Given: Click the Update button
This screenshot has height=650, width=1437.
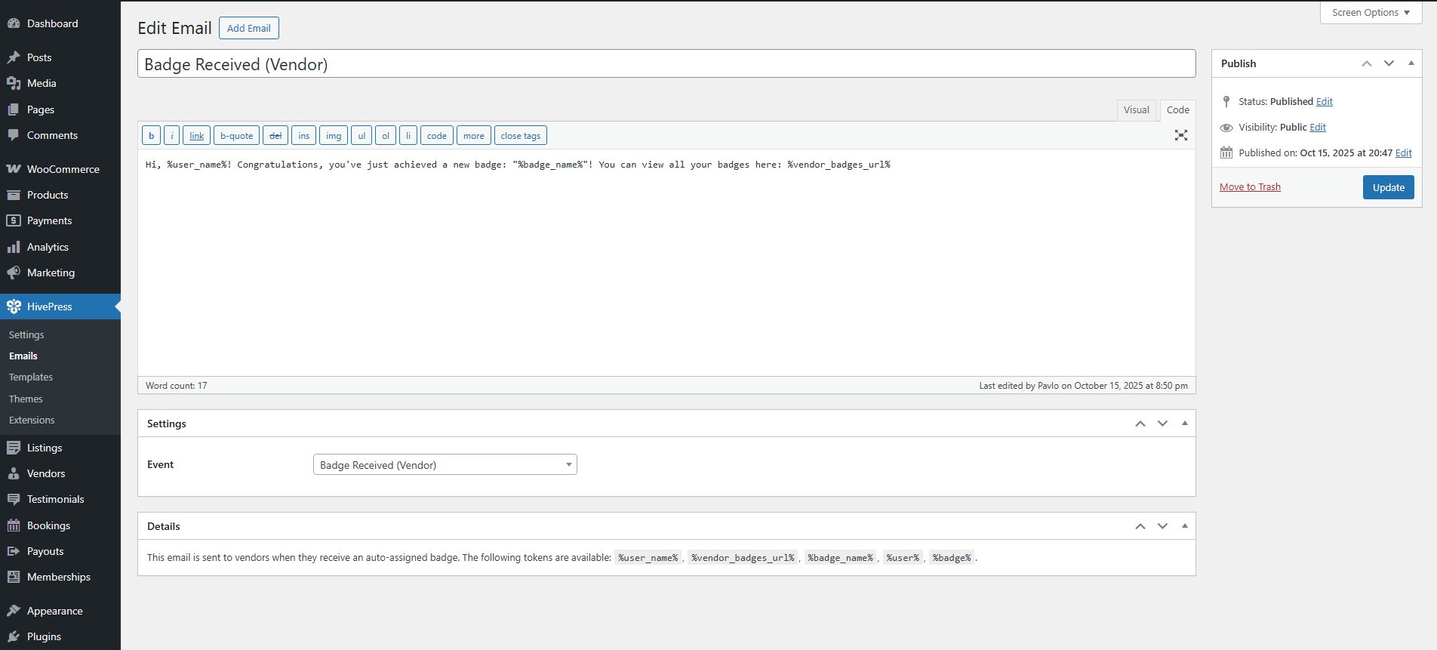Looking at the screenshot, I should coord(1388,187).
